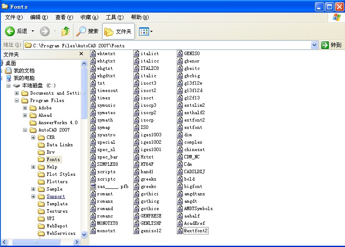345x247 pixels.
Task: Toggle the Folders pane button
Action: pyautogui.click(x=118, y=31)
